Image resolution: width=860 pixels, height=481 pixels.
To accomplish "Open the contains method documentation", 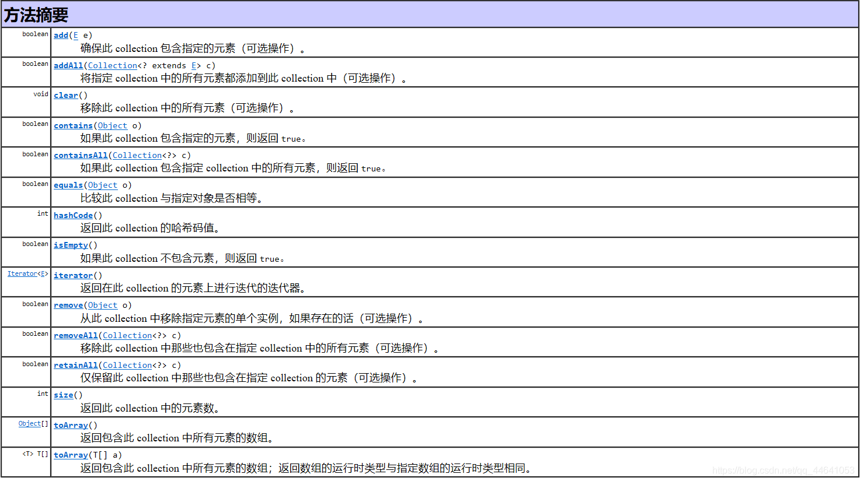I will (72, 125).
